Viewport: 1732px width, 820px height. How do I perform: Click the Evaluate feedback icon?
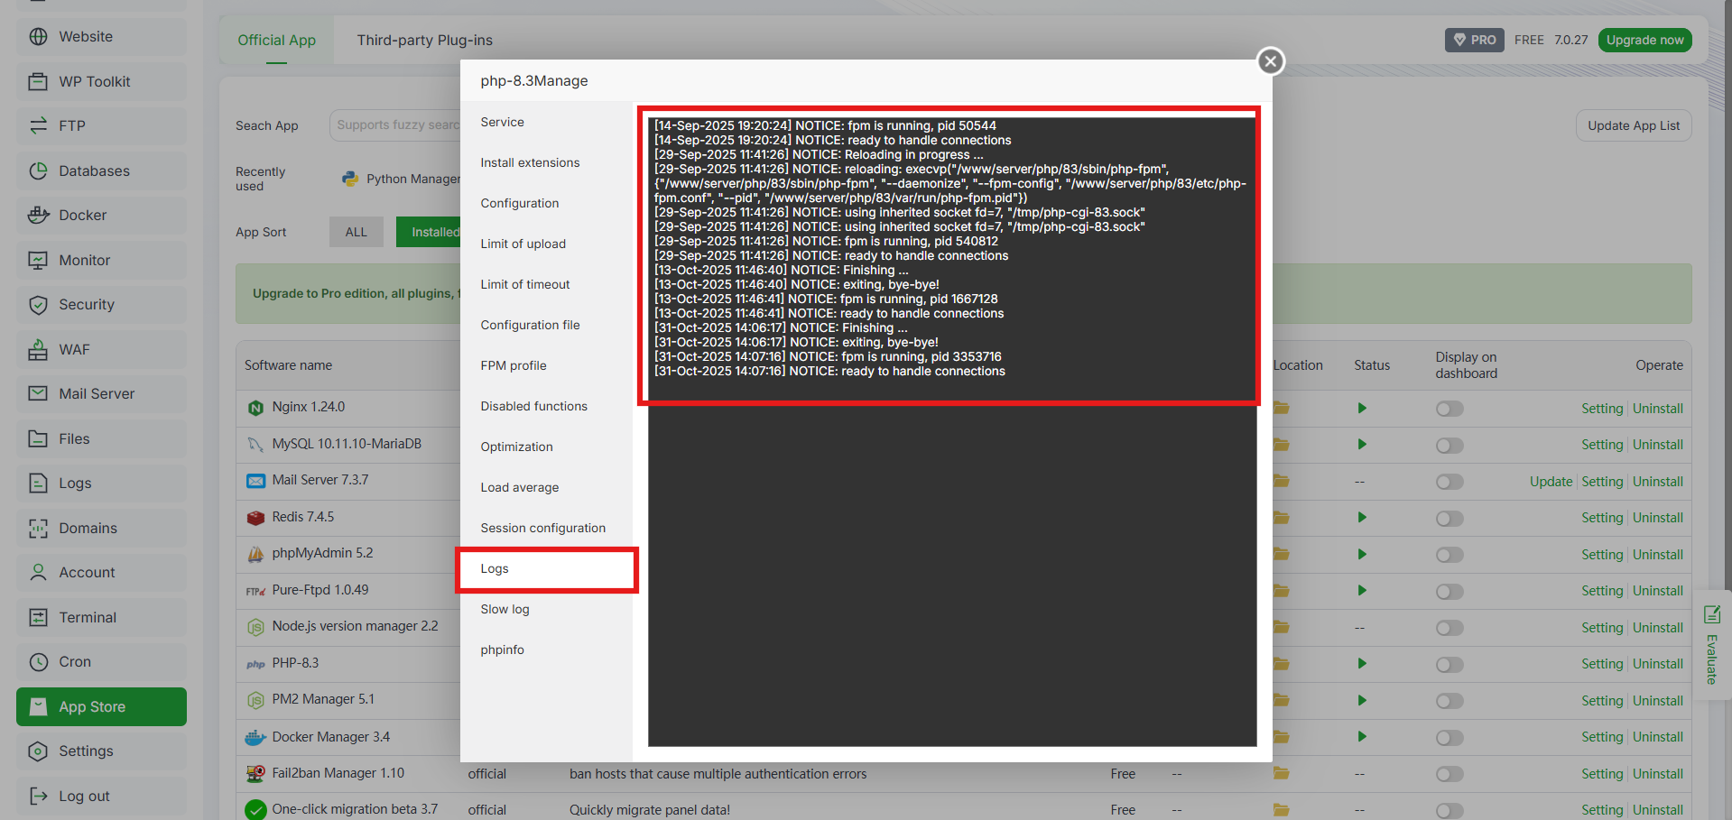click(x=1712, y=615)
